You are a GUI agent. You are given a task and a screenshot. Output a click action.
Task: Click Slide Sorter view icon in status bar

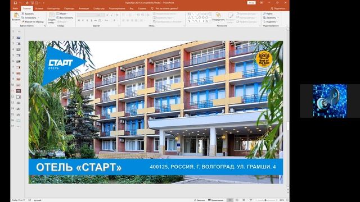[237, 200]
